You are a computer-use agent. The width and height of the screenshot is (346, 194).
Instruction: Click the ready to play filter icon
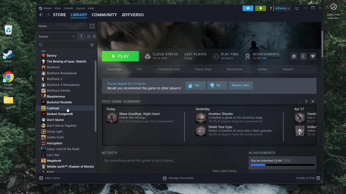coord(94,36)
